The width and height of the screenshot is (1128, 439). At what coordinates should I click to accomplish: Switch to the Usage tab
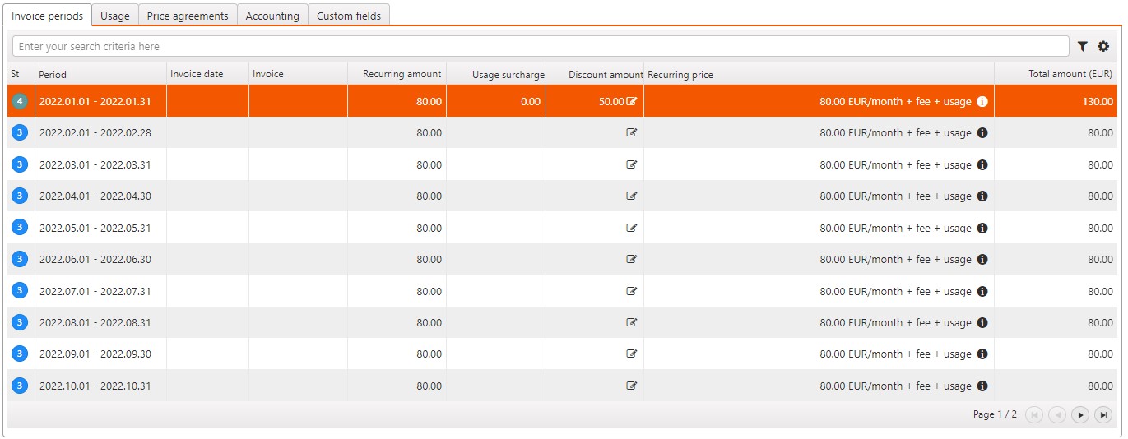(114, 16)
